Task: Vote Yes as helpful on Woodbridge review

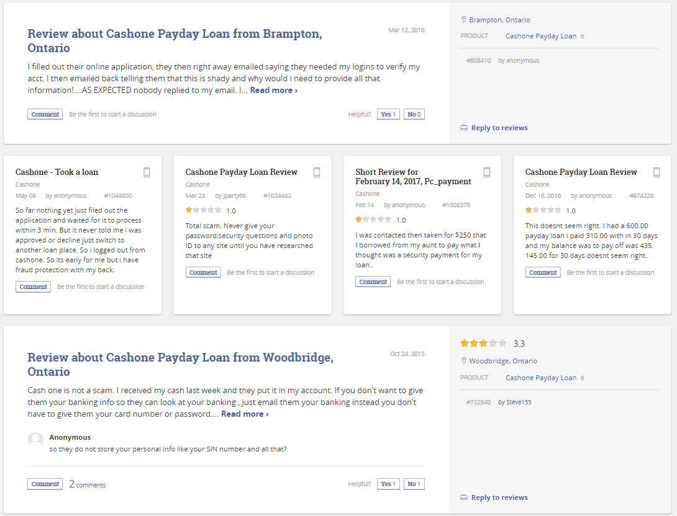Action: tap(388, 484)
